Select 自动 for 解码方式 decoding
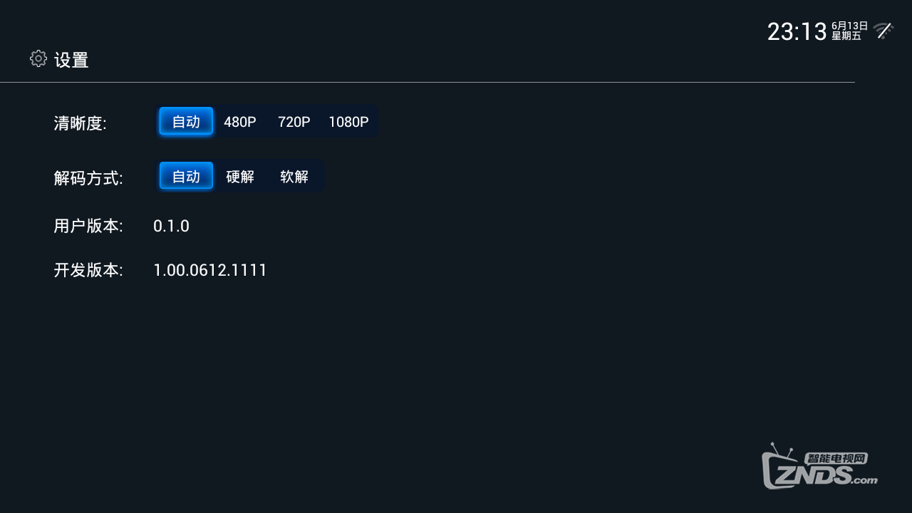The width and height of the screenshot is (912, 513). 186,176
